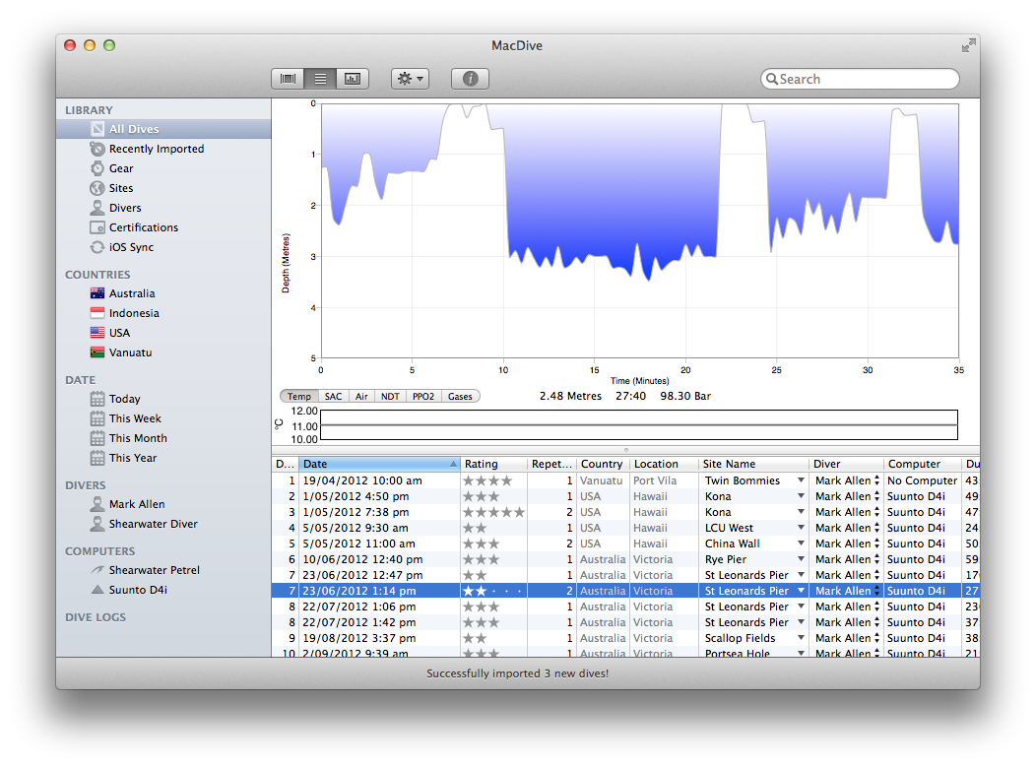Filter by Shearwater Petrel computer
The width and height of the screenshot is (1036, 767).
(154, 570)
